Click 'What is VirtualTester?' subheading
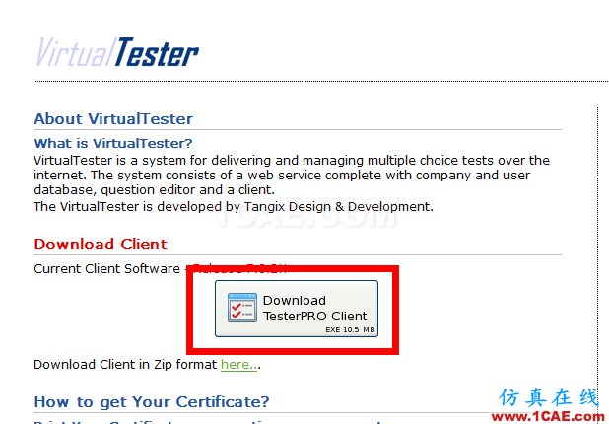This screenshot has width=609, height=424. (x=113, y=143)
